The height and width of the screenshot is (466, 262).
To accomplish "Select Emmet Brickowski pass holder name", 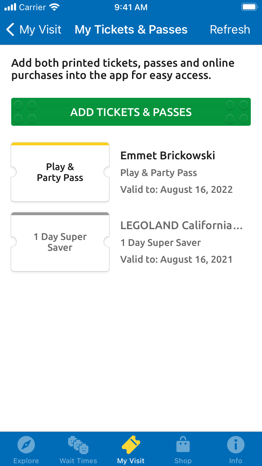I will pos(168,155).
